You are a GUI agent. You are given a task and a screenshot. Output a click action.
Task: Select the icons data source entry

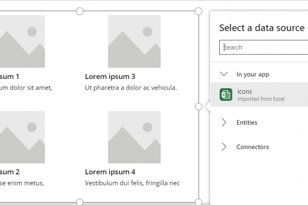[x=259, y=94]
